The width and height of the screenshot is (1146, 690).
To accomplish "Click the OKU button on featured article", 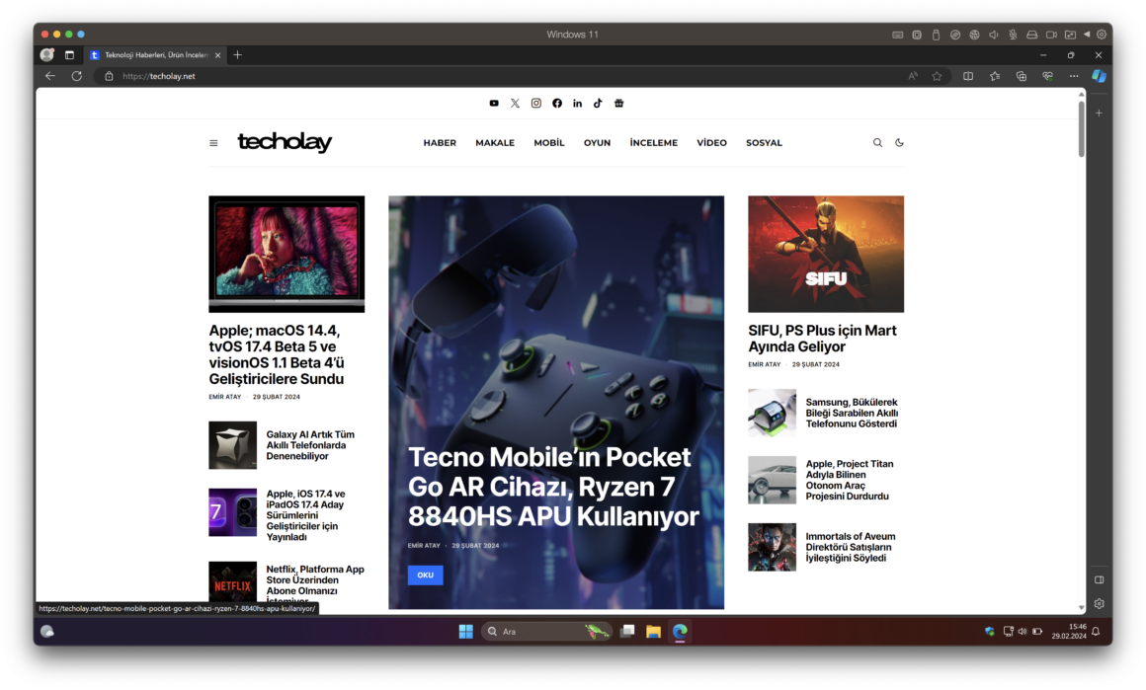I will click(x=426, y=575).
